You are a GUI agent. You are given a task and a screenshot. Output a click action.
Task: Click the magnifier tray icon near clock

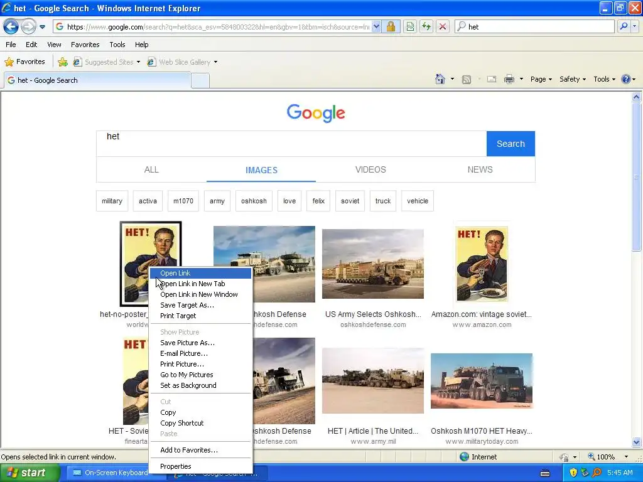(597, 473)
